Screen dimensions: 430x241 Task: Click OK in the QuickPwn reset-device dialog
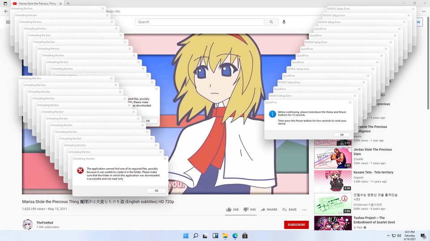tap(342, 135)
